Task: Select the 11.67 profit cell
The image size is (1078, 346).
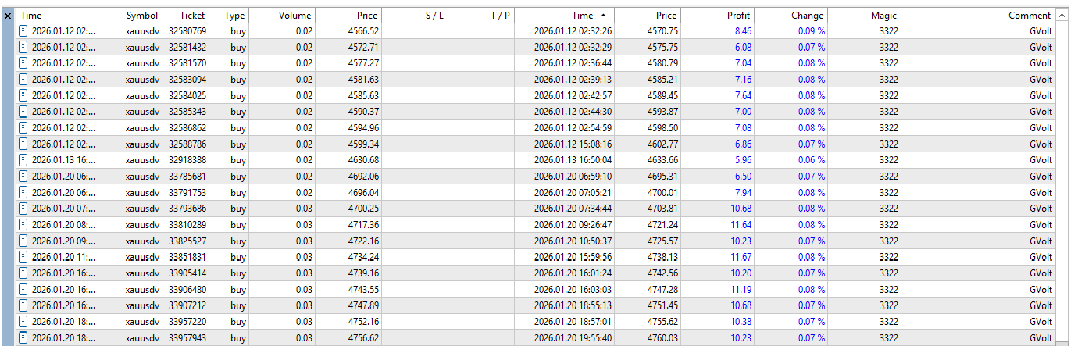Action: pyautogui.click(x=719, y=257)
